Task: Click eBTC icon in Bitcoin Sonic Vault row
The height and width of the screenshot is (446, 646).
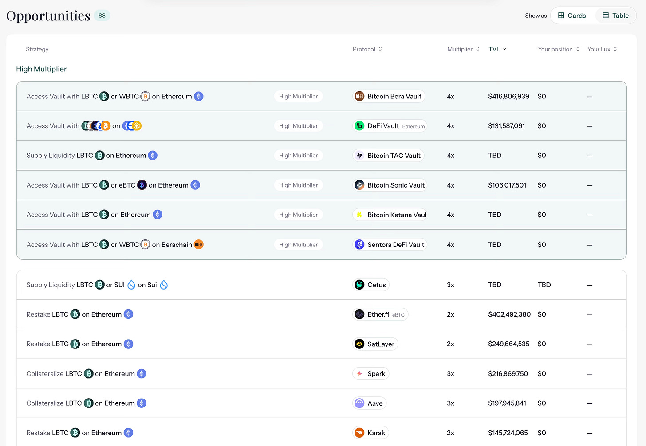Action: (142, 185)
